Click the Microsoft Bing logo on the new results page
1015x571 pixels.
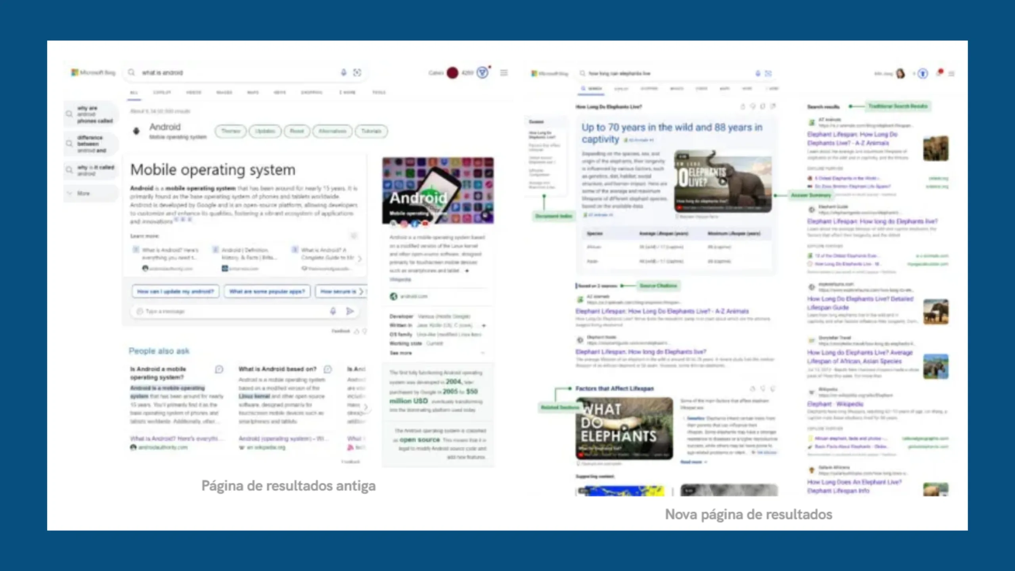(x=550, y=73)
